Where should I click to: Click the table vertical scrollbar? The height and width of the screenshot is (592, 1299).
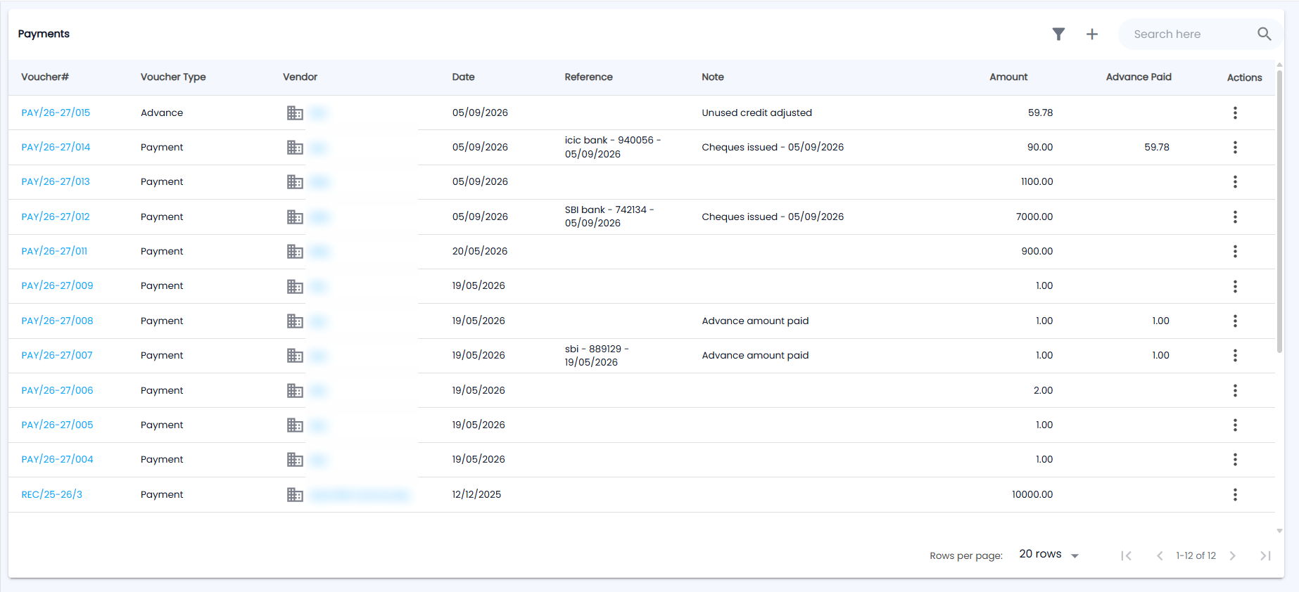tap(1279, 211)
